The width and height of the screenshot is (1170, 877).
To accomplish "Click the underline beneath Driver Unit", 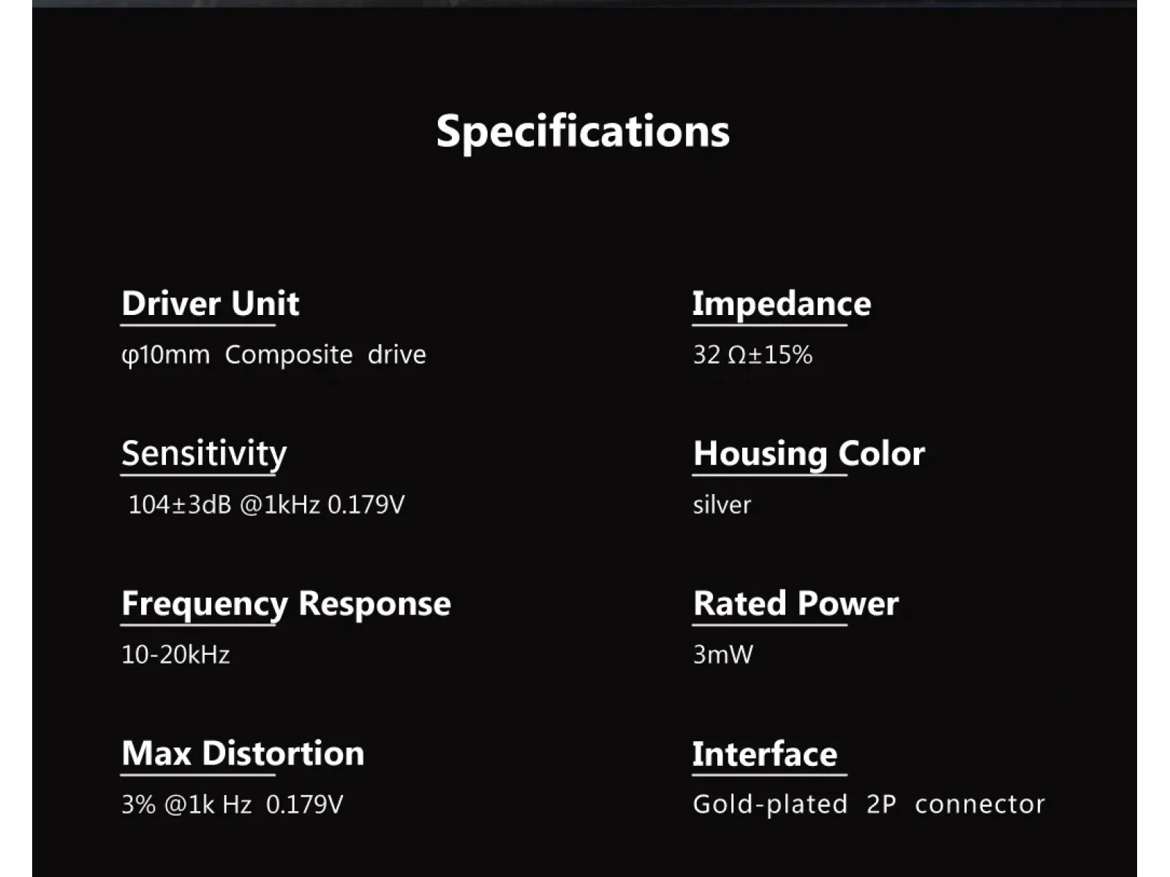I will tap(198, 325).
